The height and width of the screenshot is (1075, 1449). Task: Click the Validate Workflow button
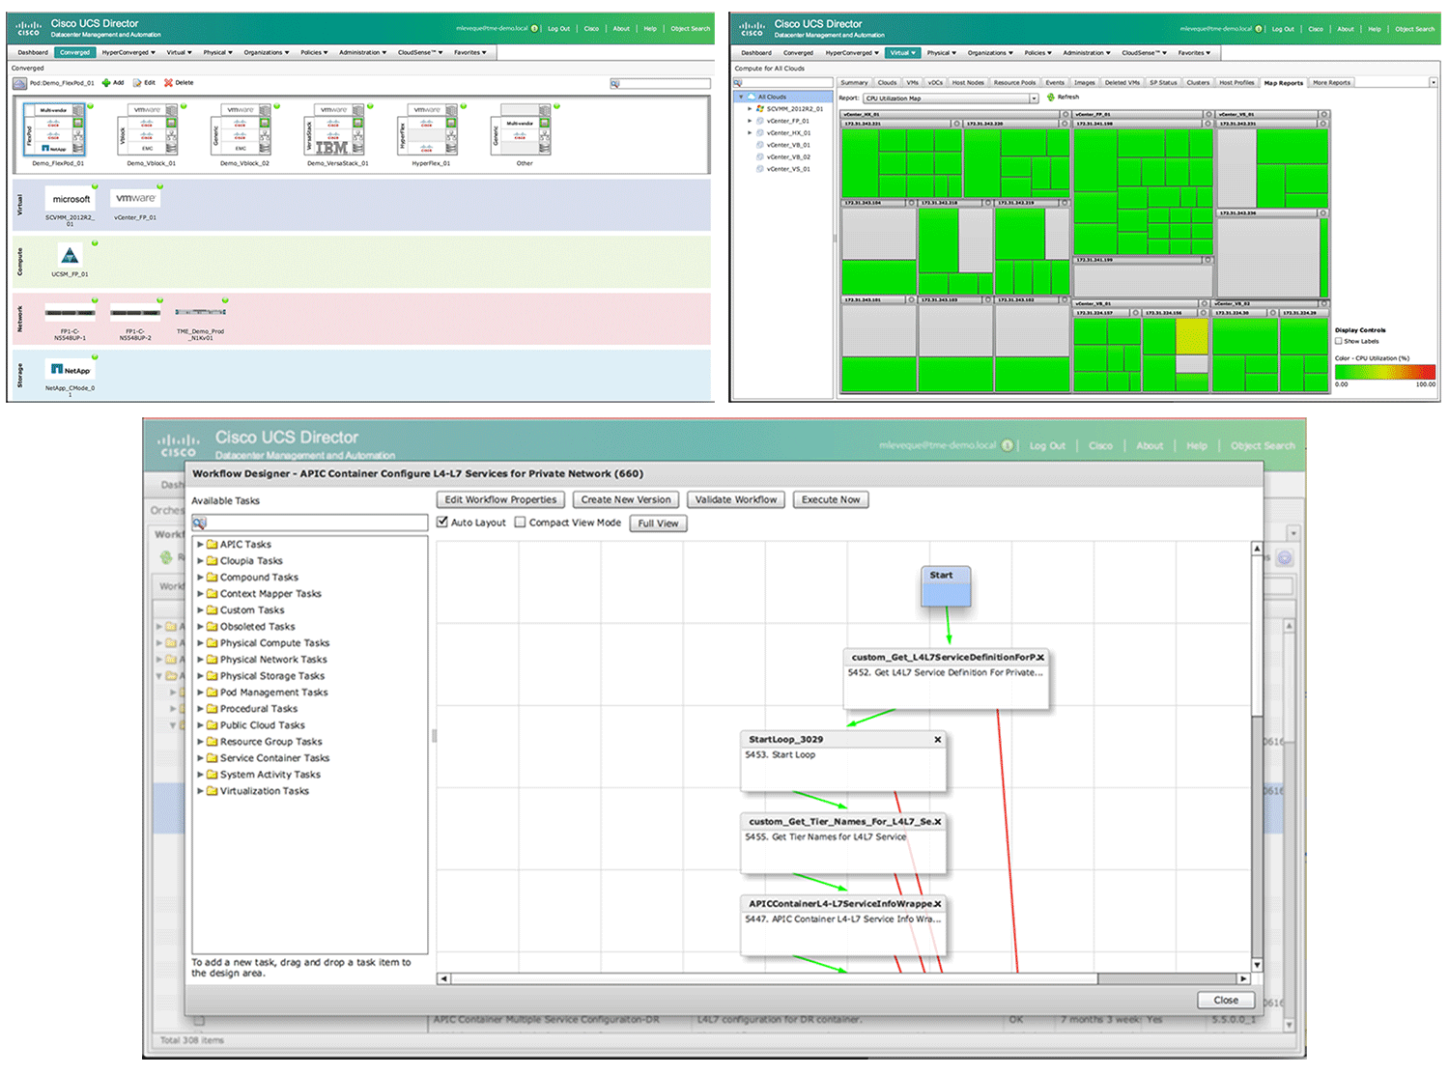point(736,499)
